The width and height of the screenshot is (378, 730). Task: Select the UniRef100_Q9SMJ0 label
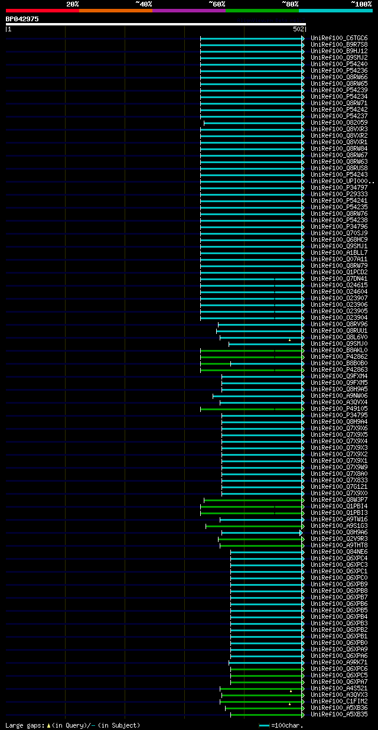click(339, 343)
